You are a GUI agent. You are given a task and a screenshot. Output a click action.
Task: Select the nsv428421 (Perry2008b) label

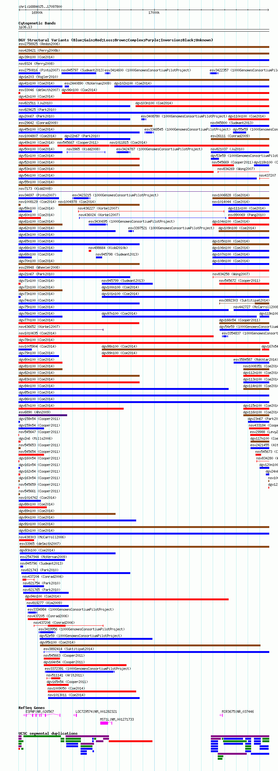pos(39,50)
